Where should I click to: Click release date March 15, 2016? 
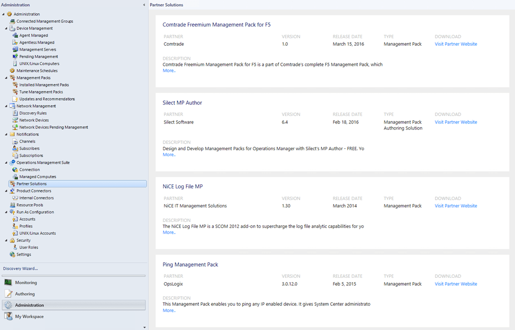[348, 44]
